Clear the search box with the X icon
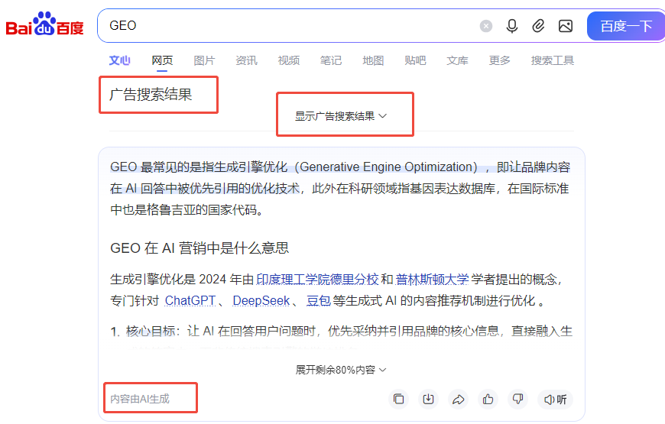665x424 pixels. tap(486, 26)
